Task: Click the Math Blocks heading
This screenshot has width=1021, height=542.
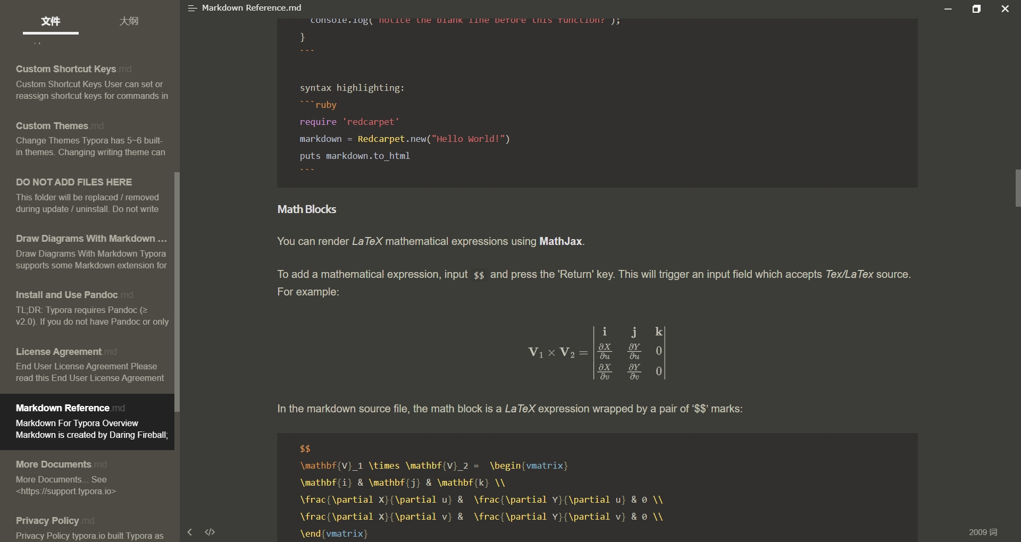Action: click(x=307, y=209)
